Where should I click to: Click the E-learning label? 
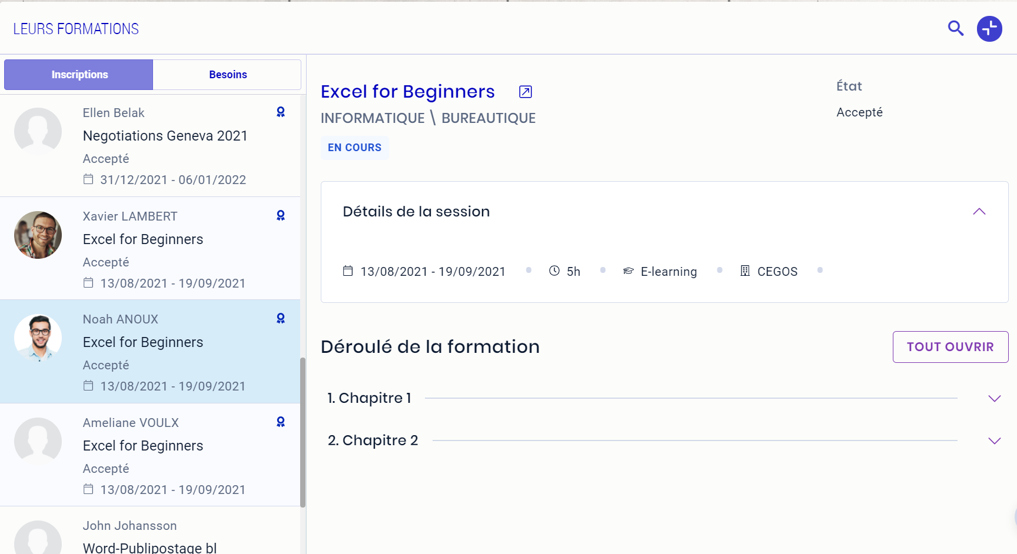click(669, 272)
